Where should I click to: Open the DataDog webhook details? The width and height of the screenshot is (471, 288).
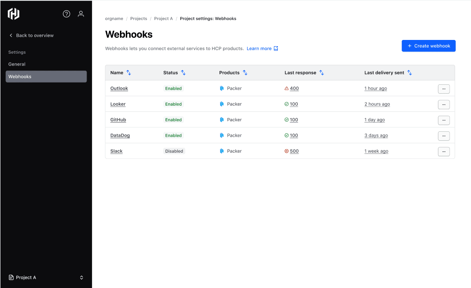point(120,135)
